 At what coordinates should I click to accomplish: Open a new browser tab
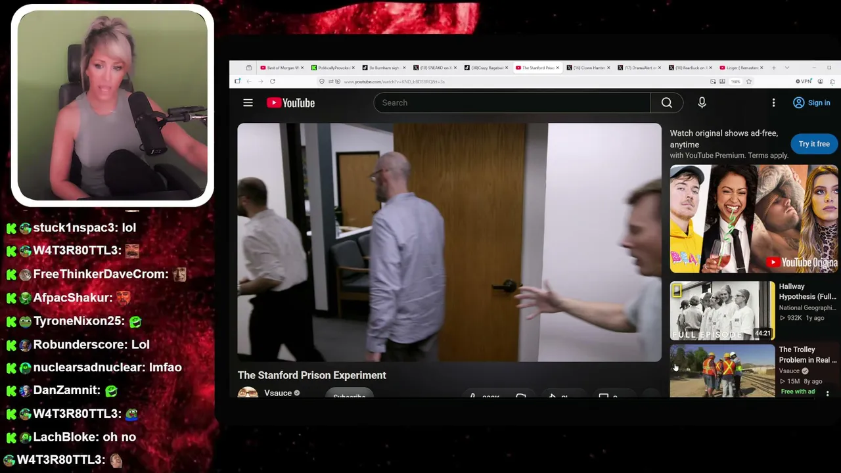click(x=774, y=68)
